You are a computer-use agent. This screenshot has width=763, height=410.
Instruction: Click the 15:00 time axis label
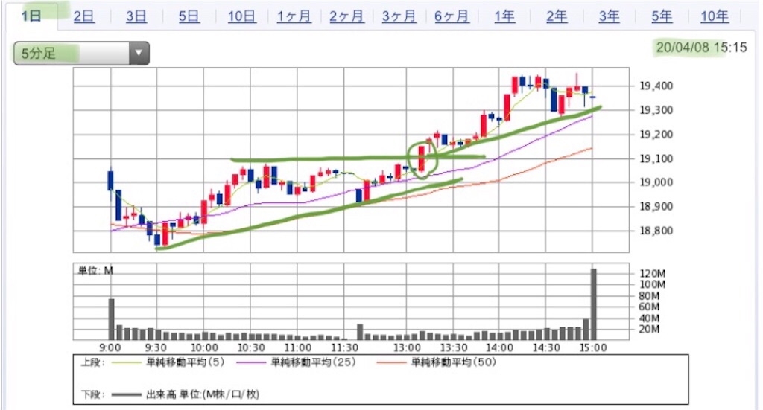tap(593, 347)
